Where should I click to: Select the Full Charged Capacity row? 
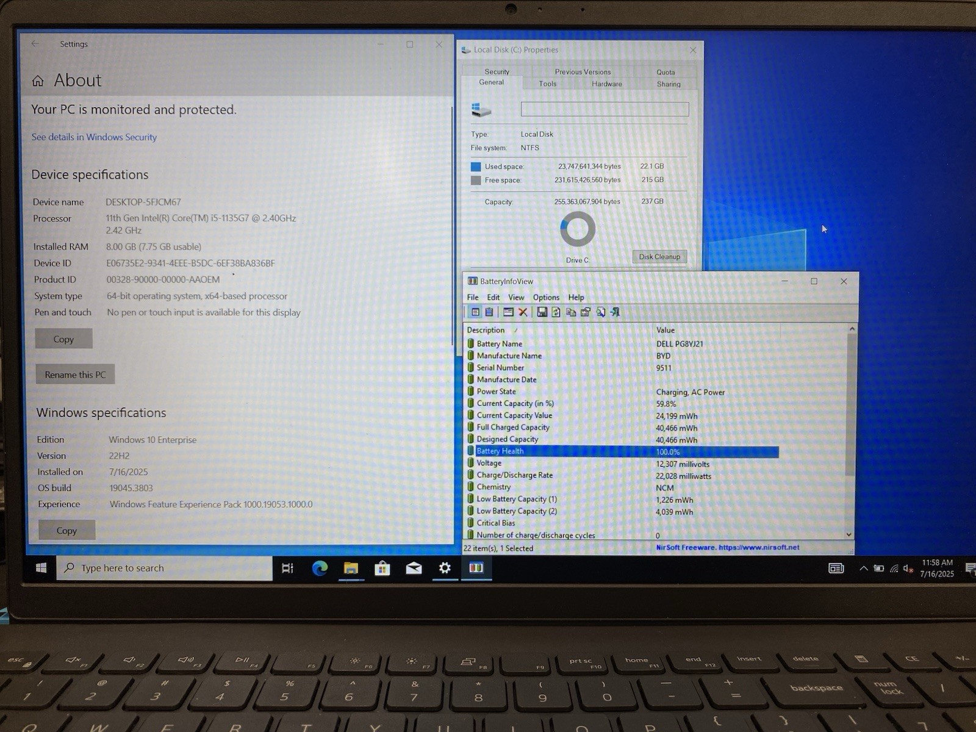(622, 428)
